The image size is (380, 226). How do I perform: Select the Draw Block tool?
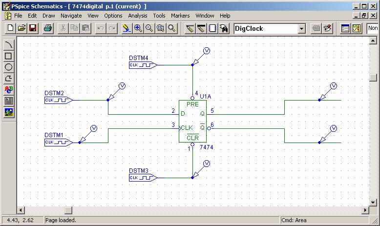pyautogui.click(x=212, y=28)
